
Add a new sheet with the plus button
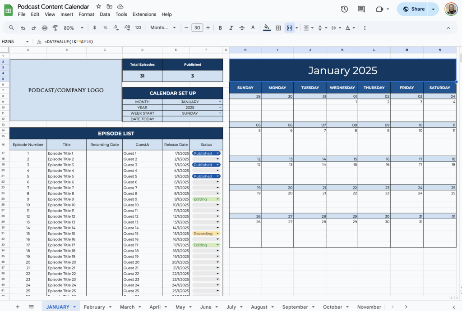coord(18,306)
